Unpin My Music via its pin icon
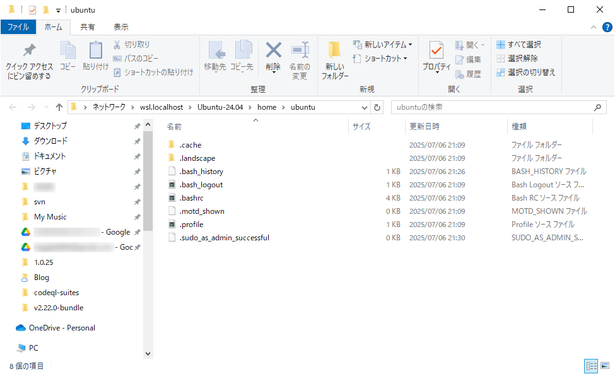The height and width of the screenshot is (374, 615). pos(138,217)
